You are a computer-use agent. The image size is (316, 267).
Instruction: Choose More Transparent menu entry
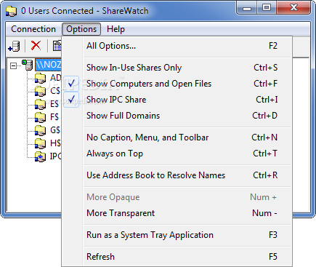pyautogui.click(x=177, y=213)
